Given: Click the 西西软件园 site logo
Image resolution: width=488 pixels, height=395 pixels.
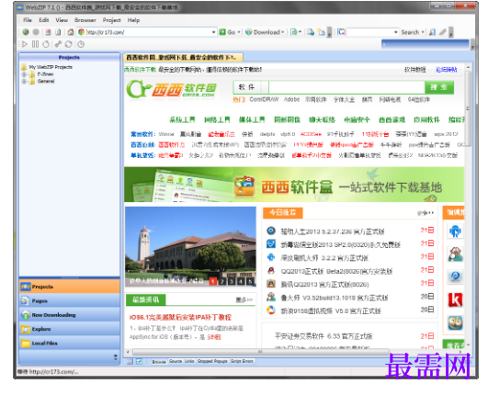Looking at the screenshot, I should coord(171,89).
